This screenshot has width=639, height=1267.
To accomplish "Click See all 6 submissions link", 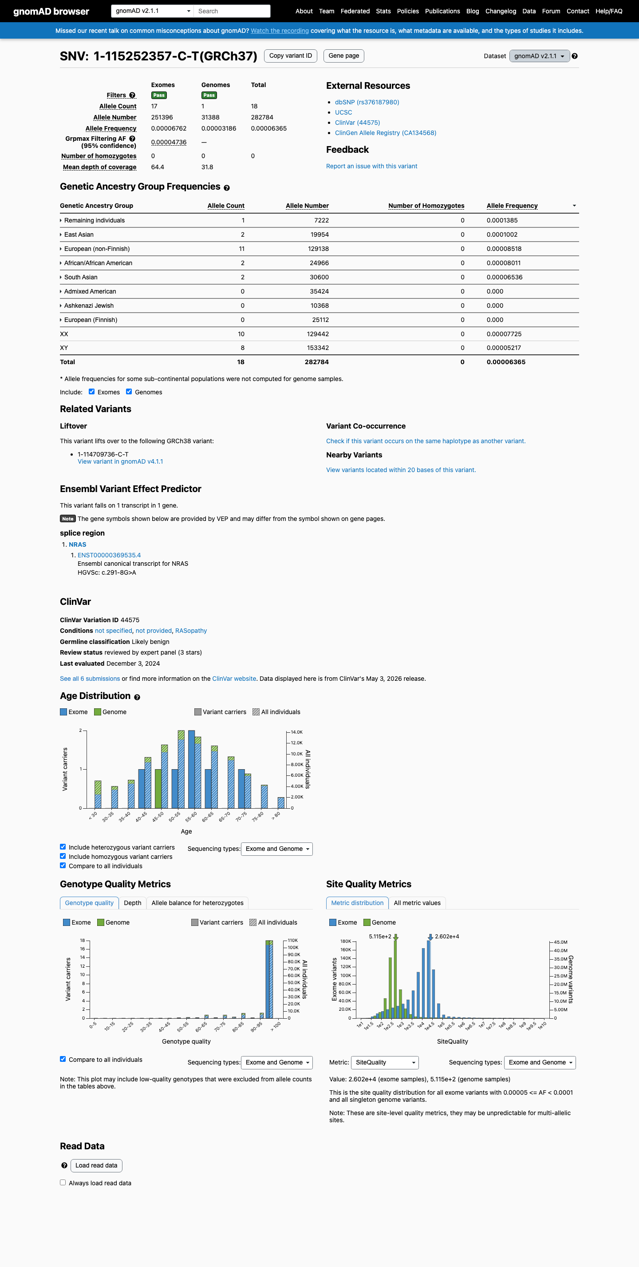I will click(x=90, y=679).
